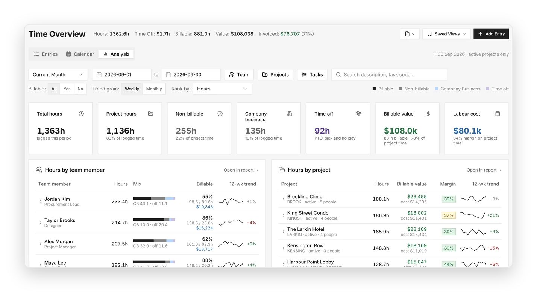Click the black Billable legend swatch
The height and width of the screenshot is (292, 537).
coord(374,89)
